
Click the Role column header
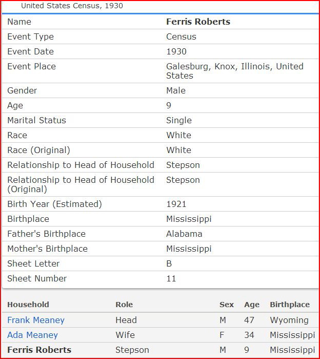124,305
